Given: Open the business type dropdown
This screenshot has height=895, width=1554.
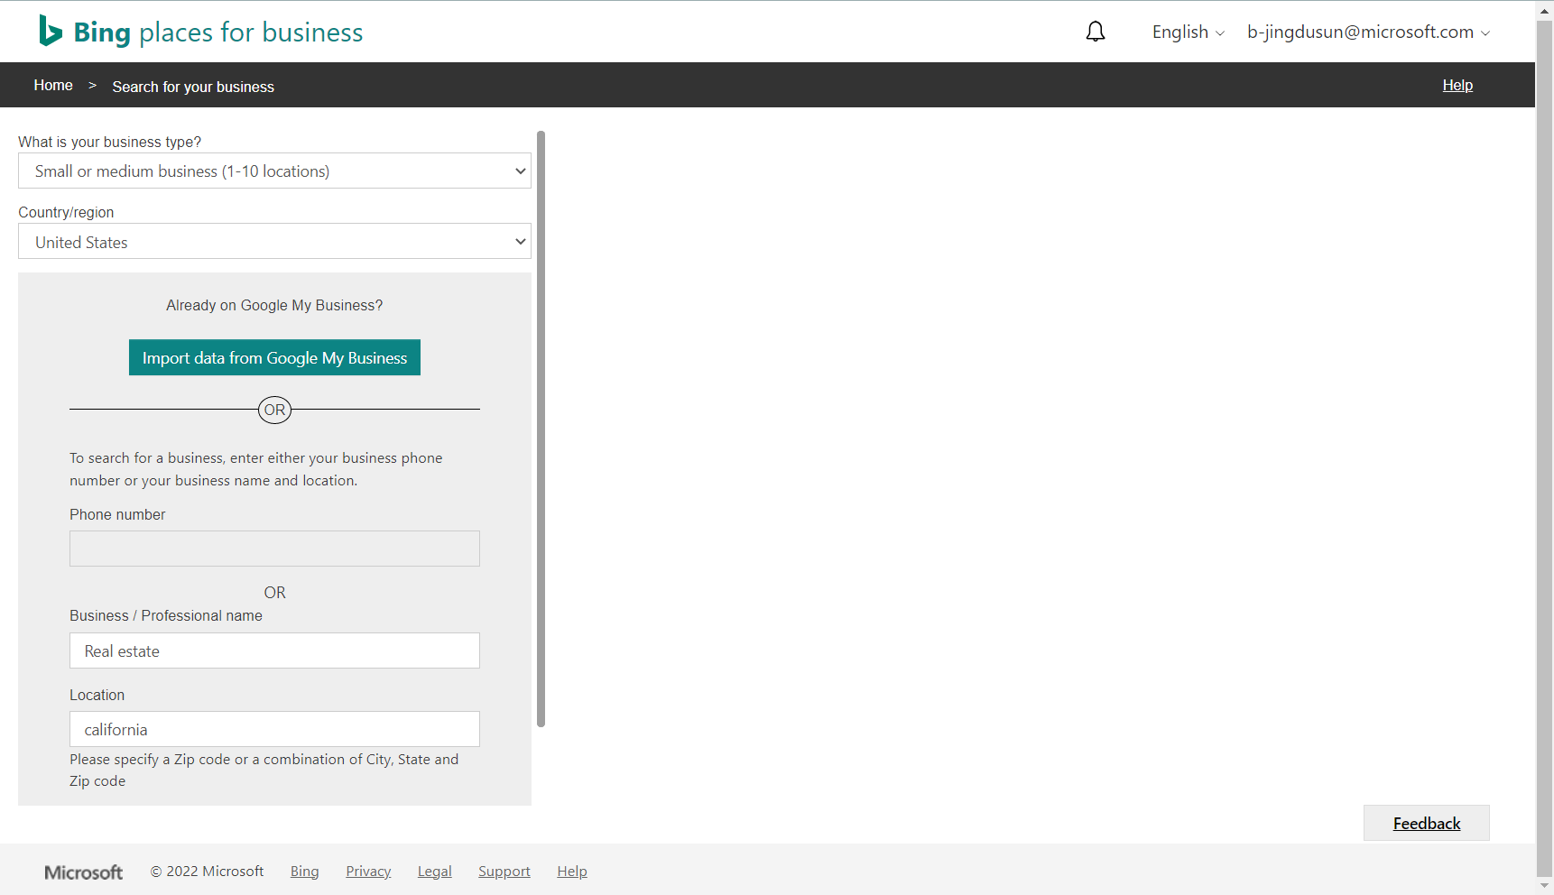Looking at the screenshot, I should [274, 171].
